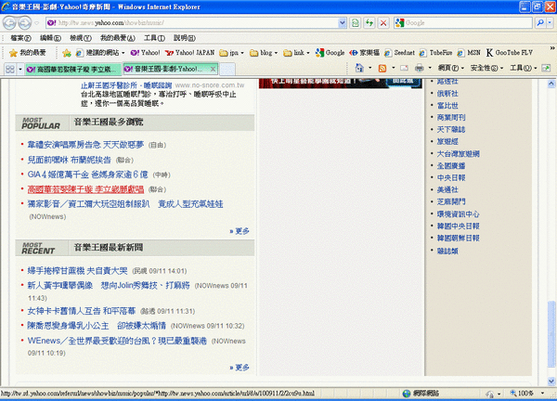The height and width of the screenshot is (401, 557).
Task: Click the browser Back arrow button
Action: pyautogui.click(x=9, y=23)
